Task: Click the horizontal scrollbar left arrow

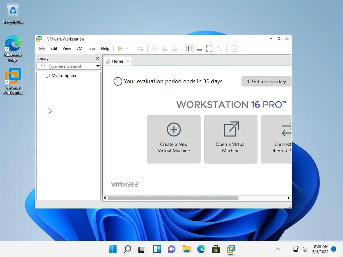Action: click(105, 198)
